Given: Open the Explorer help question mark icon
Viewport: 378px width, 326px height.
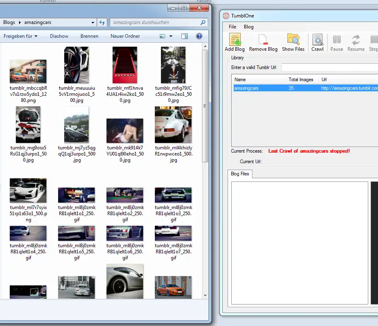Looking at the screenshot, I should point(199,36).
